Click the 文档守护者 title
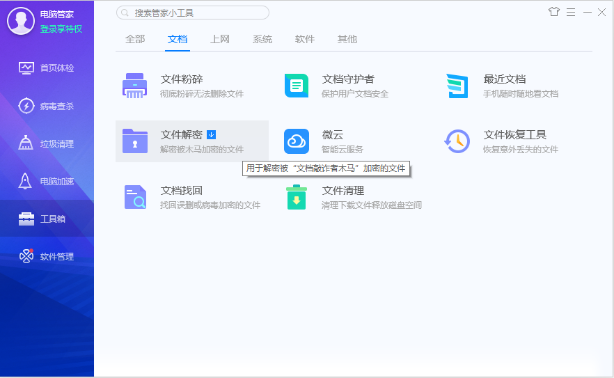This screenshot has width=614, height=378. click(x=348, y=79)
